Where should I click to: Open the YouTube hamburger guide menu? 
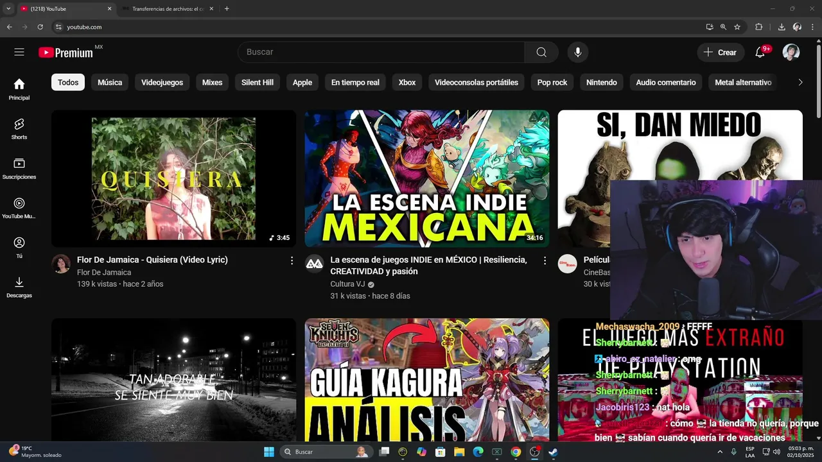point(19,52)
